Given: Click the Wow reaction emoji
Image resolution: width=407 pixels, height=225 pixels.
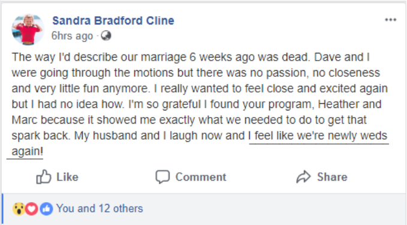Looking at the screenshot, I should coord(19,209).
